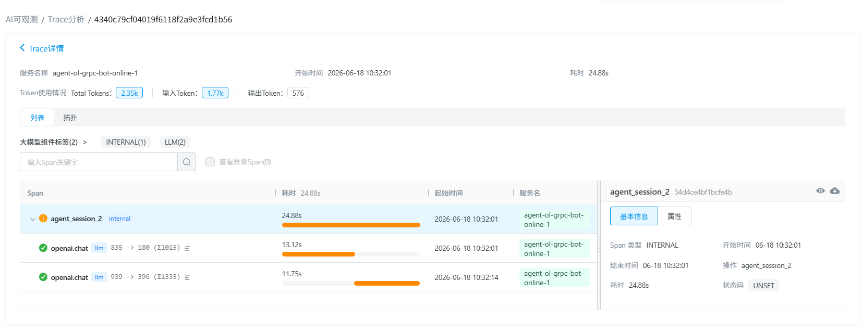This screenshot has width=862, height=333.
Task: Enable the 查看异常Span checkbox
Action: 210,162
